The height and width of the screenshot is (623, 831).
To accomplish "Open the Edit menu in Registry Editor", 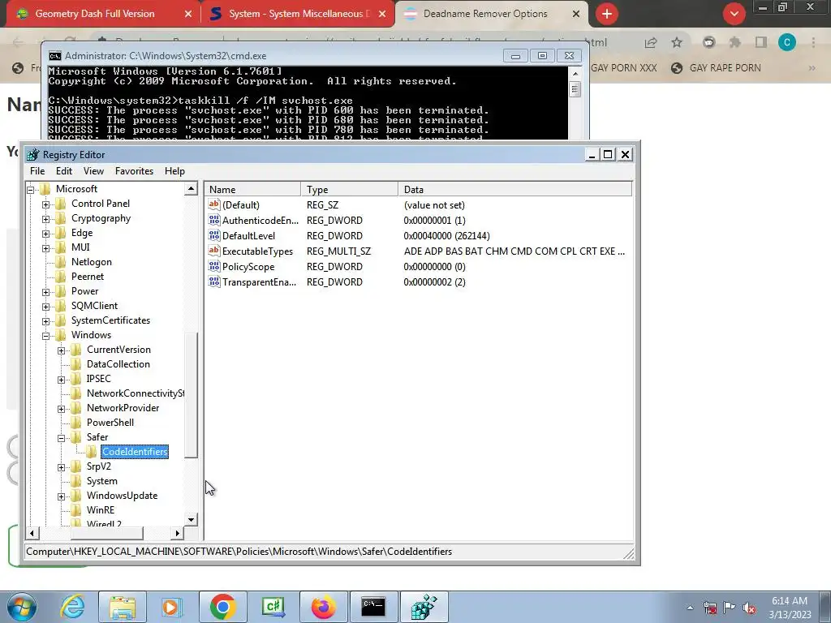I will tap(63, 171).
